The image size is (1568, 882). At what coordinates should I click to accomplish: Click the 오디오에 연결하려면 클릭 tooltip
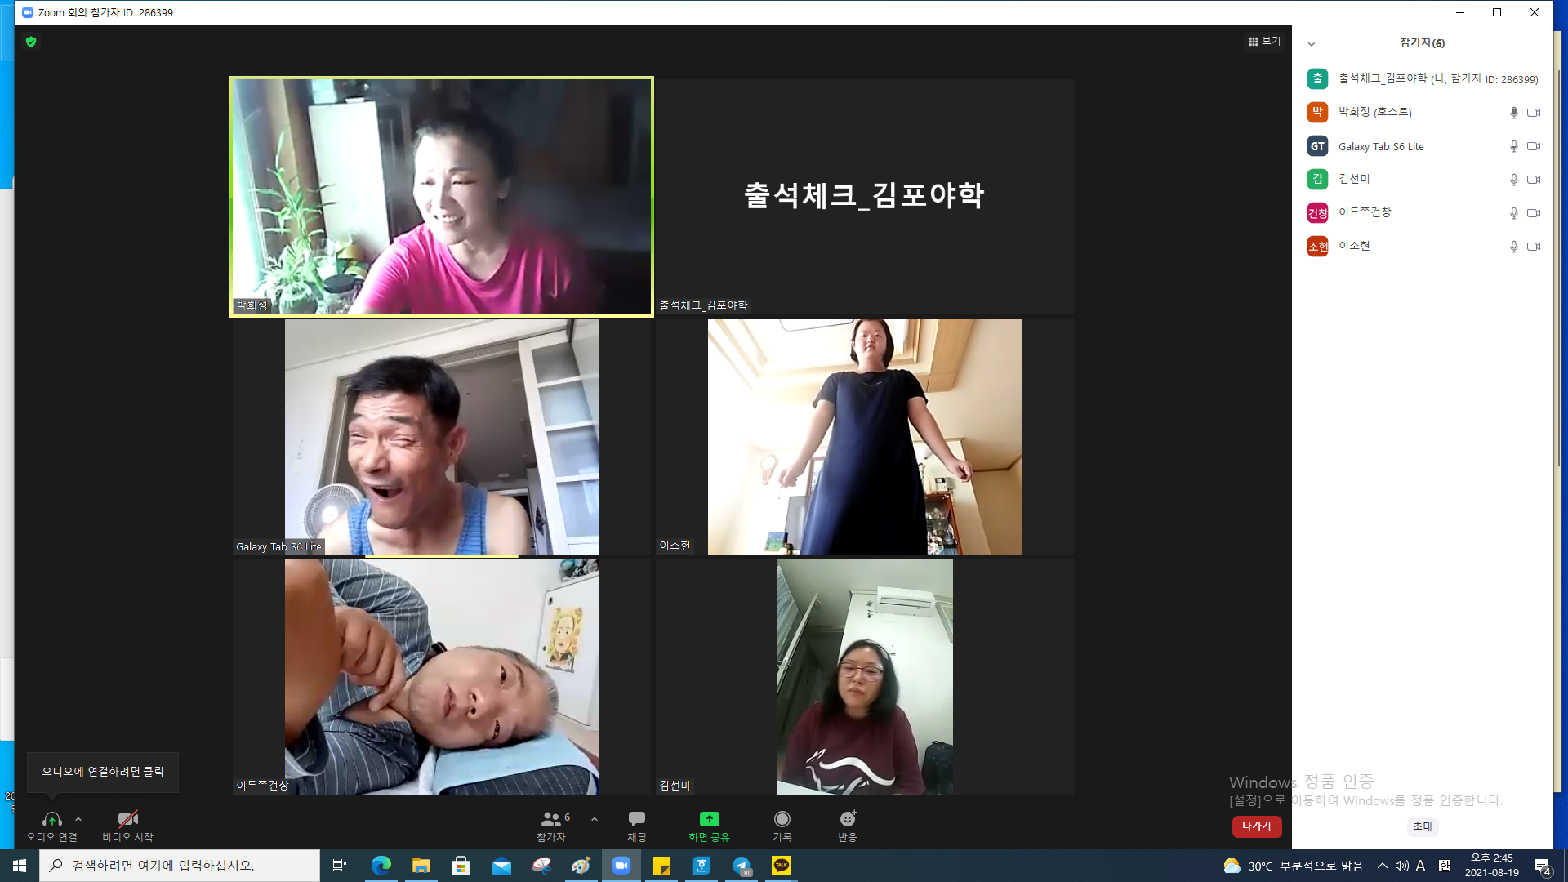(x=103, y=772)
